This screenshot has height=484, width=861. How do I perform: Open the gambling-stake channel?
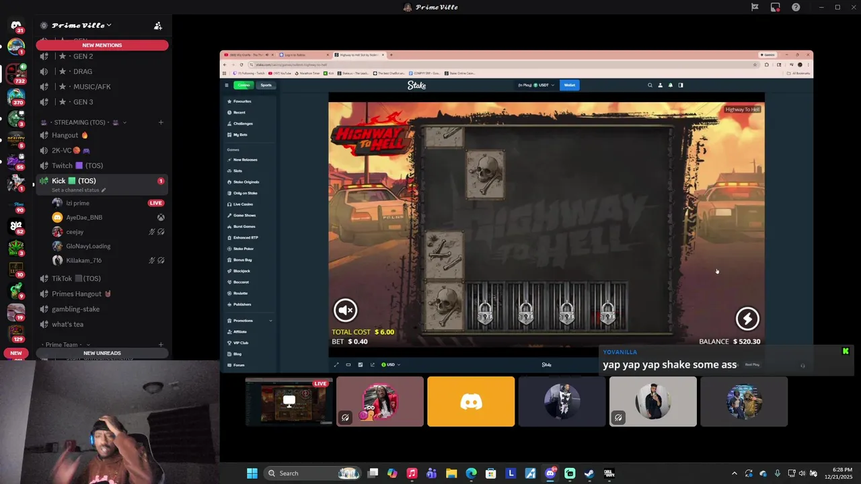pos(101,309)
